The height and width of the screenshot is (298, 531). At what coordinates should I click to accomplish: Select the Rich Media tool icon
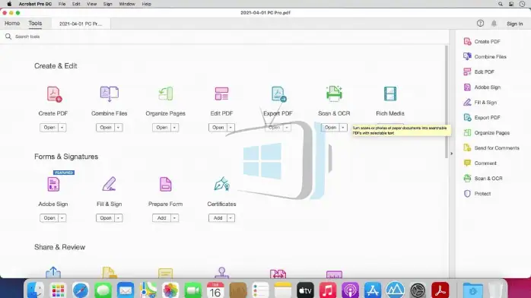390,94
